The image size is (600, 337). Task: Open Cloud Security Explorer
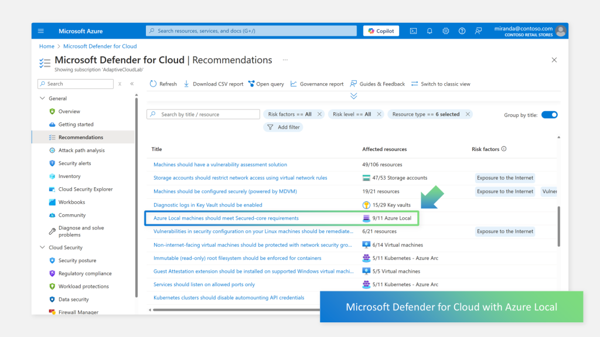86,189
